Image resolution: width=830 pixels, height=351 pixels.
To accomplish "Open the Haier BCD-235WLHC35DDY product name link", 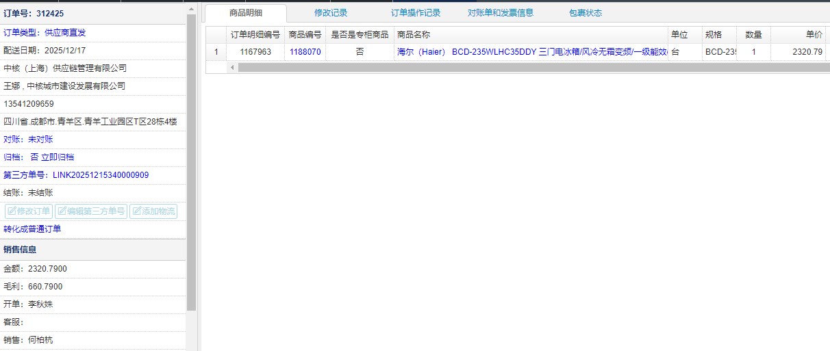I will click(x=531, y=52).
